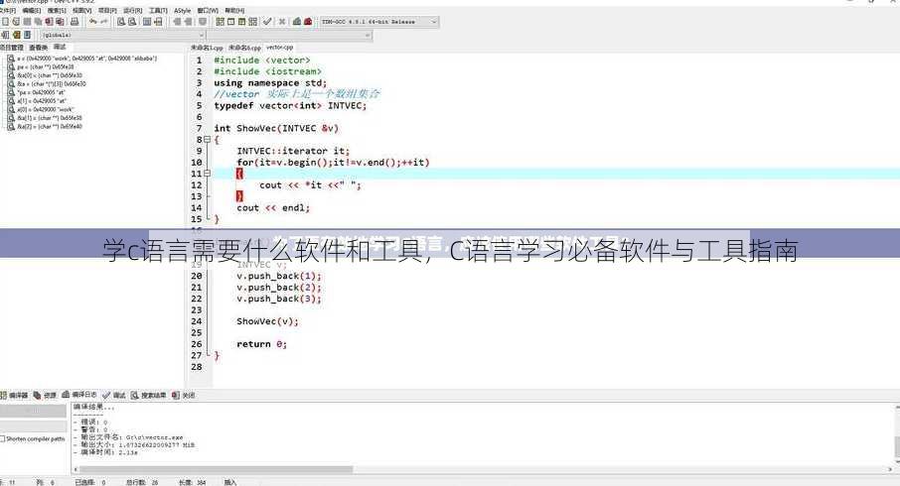Screen dimensions: 900x486
Task: Open the empty function list combo box
Action: [289, 35]
